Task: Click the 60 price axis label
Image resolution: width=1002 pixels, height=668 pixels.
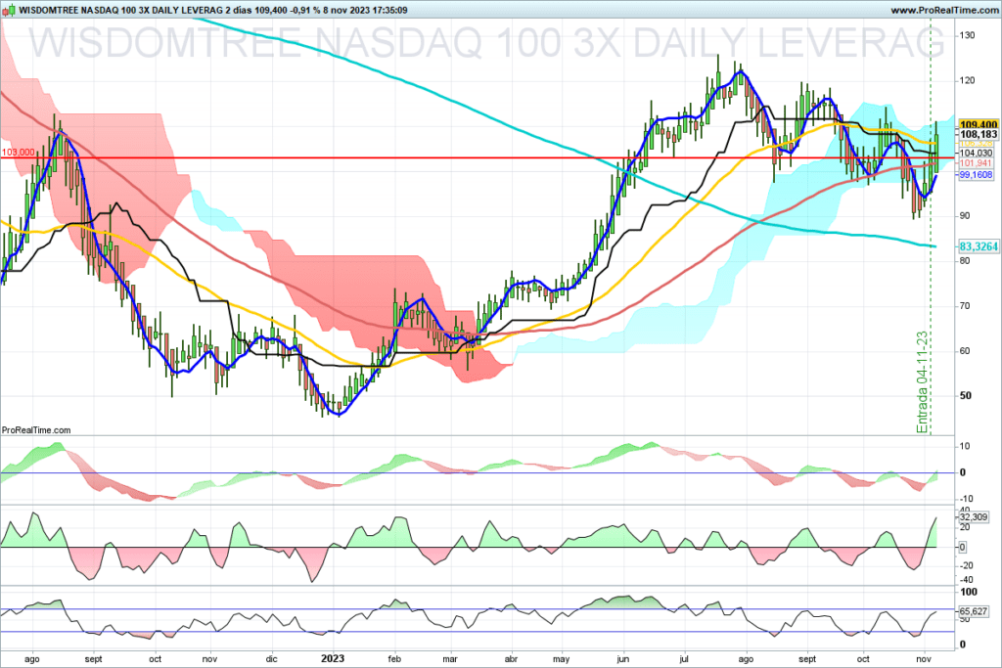Action: (965, 350)
